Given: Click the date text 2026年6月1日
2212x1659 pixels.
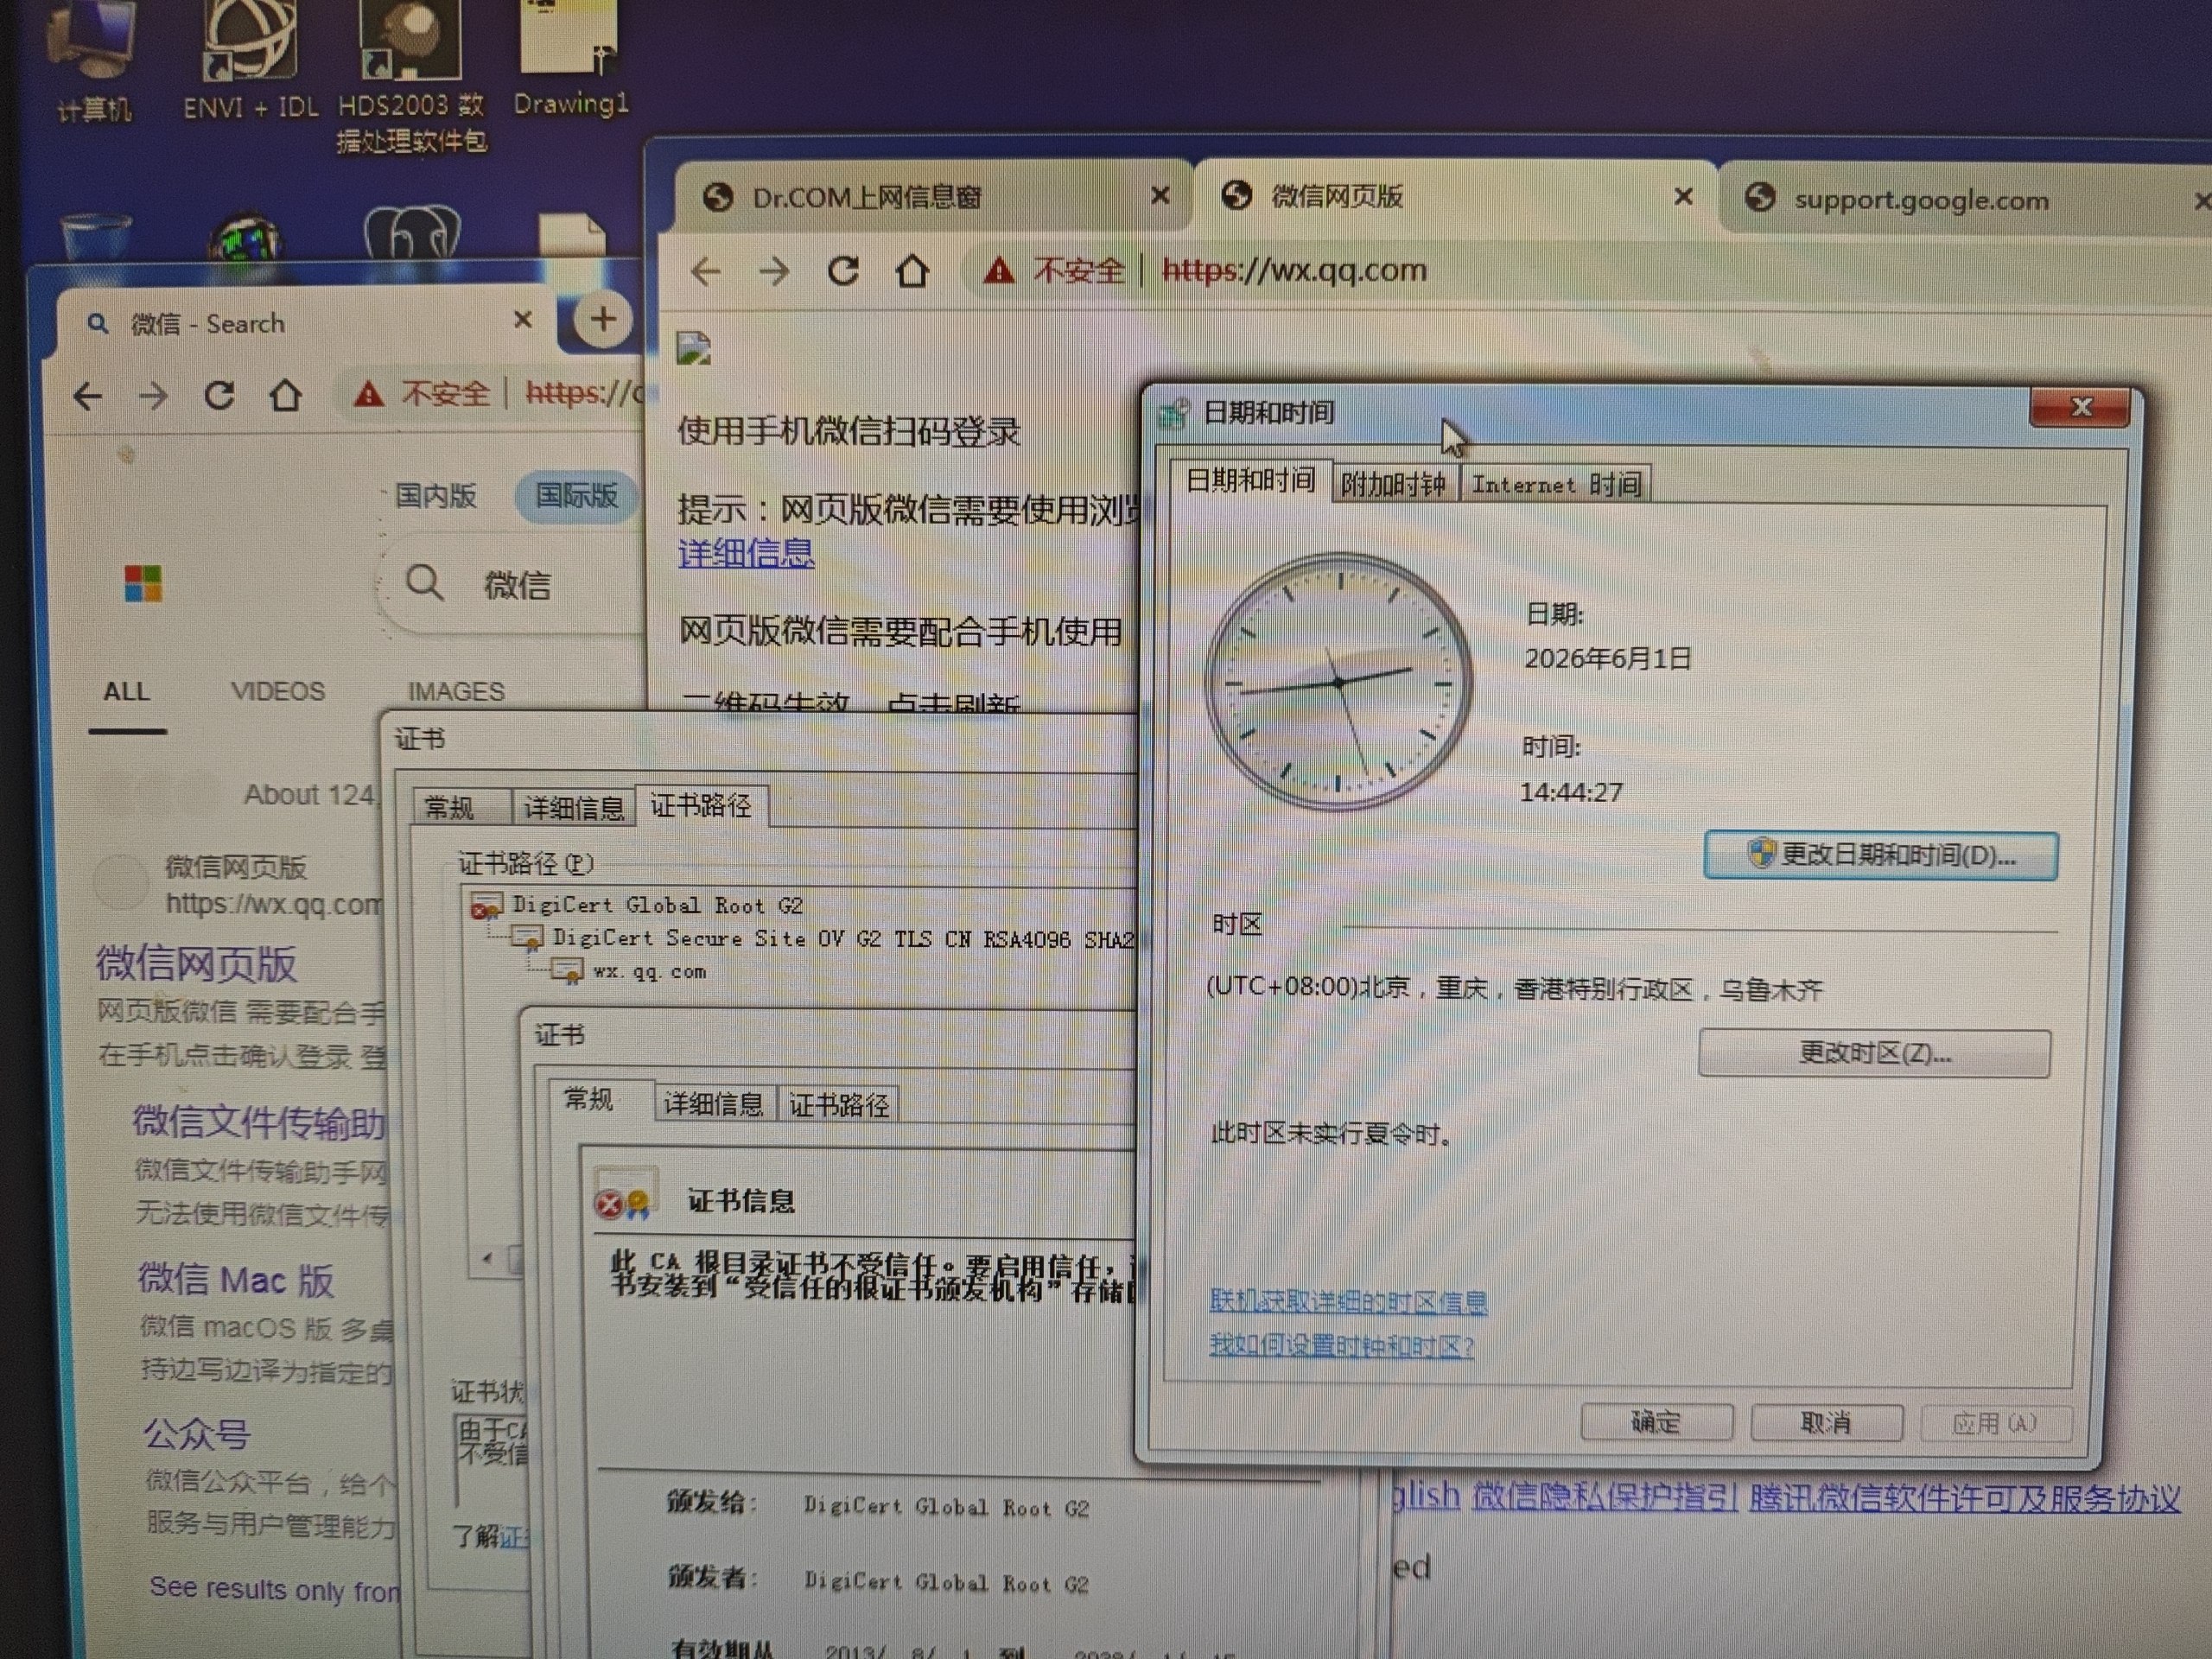Looking at the screenshot, I should click(1607, 658).
